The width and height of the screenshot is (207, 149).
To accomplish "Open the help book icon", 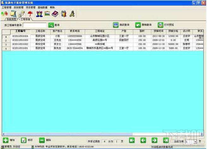I will [55, 14].
